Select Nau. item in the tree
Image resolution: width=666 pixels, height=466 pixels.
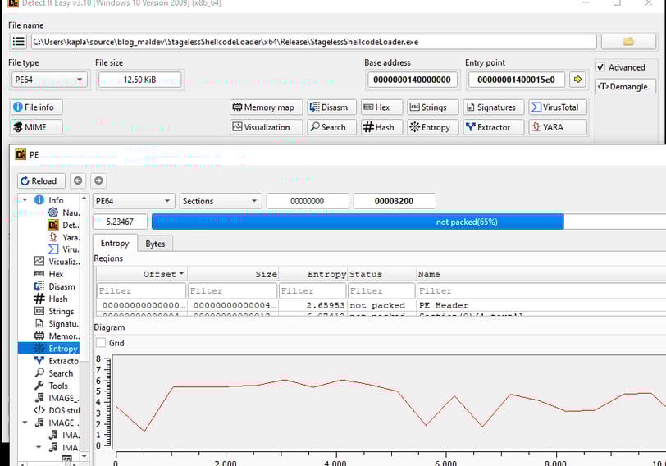click(x=64, y=212)
